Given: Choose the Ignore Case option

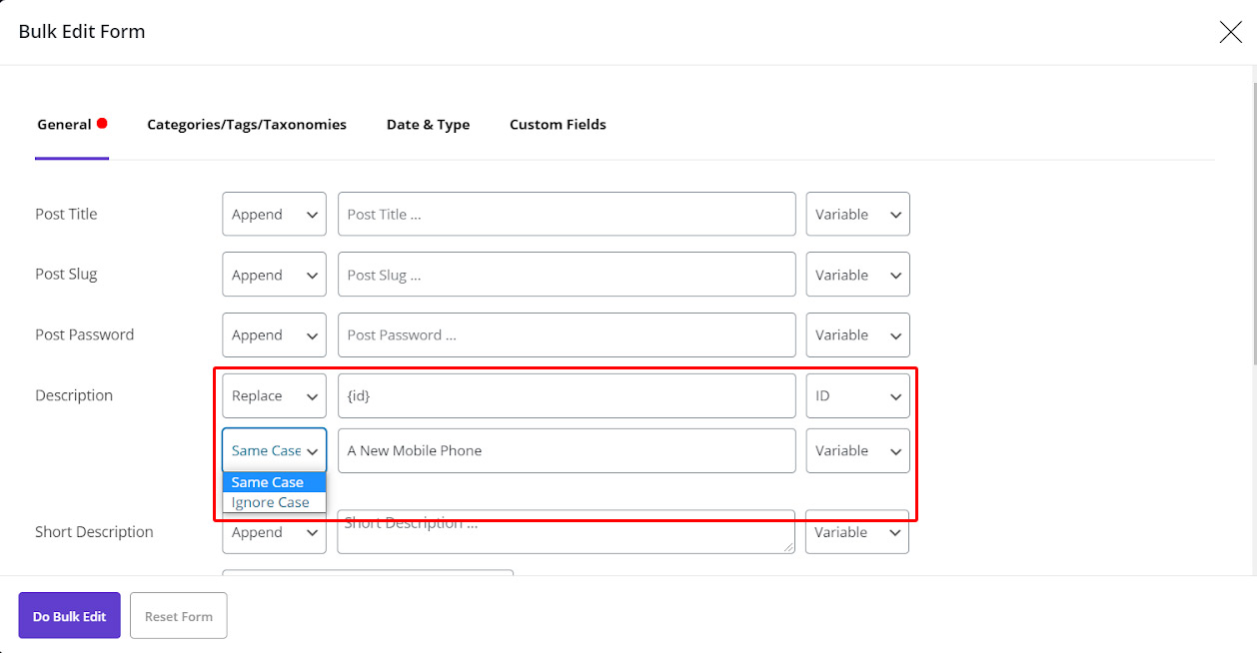Looking at the screenshot, I should point(274,502).
